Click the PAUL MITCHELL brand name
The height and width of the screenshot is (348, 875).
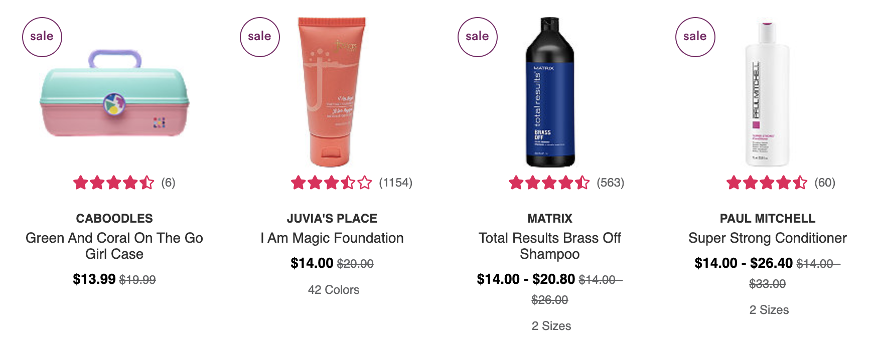[768, 219]
